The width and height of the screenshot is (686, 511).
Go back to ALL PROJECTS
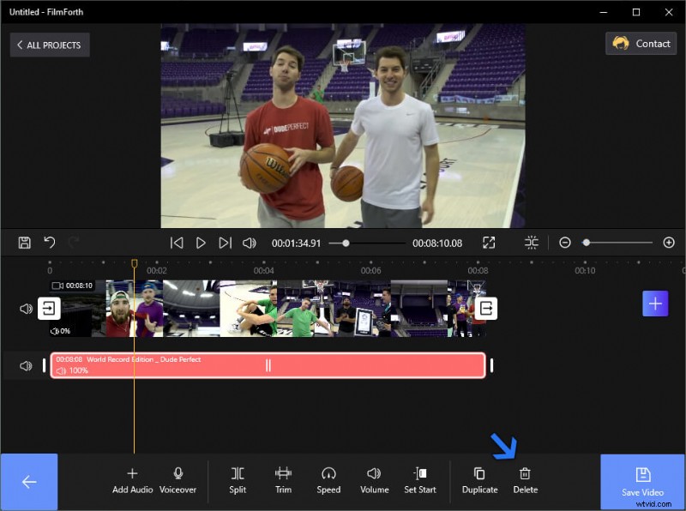tap(49, 45)
